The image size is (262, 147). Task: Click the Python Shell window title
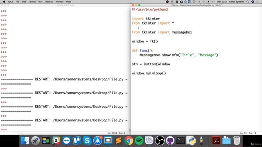[65, 5]
